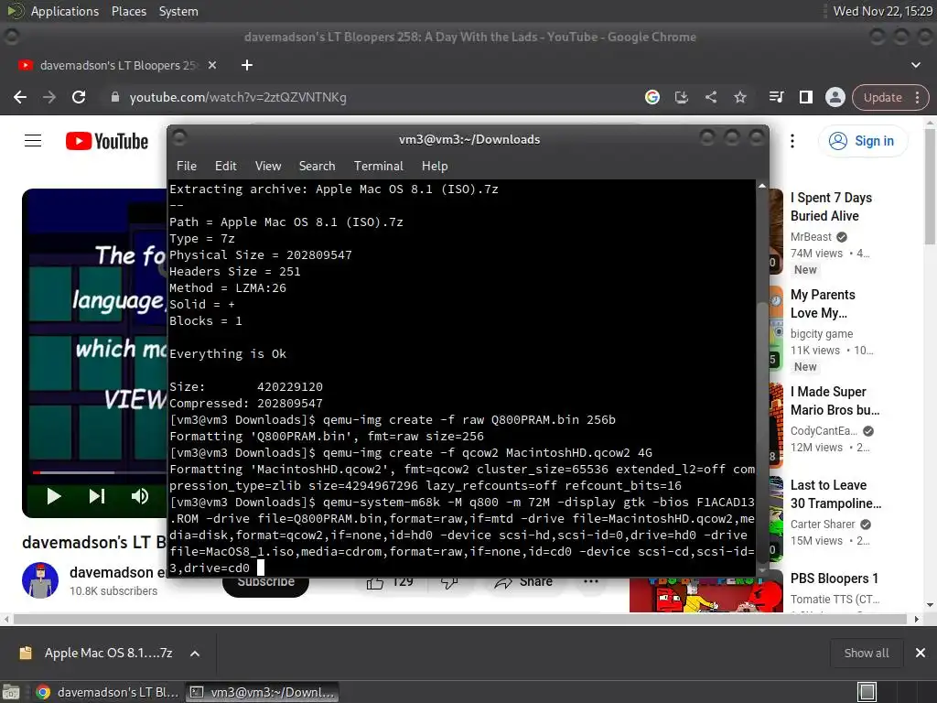Open Chrome tab search chevron
Screen dimensions: 937x703
click(915, 65)
